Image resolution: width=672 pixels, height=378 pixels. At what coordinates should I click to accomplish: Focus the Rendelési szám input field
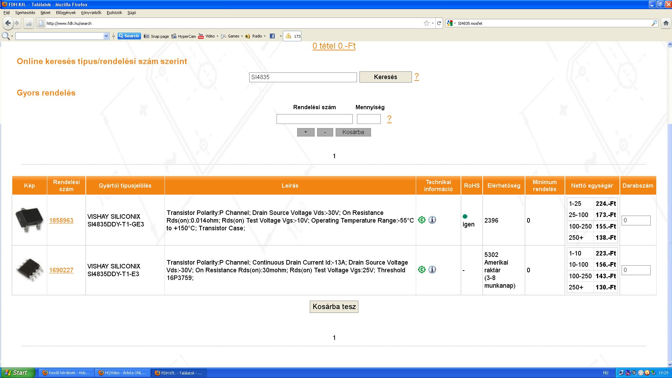[x=315, y=119]
